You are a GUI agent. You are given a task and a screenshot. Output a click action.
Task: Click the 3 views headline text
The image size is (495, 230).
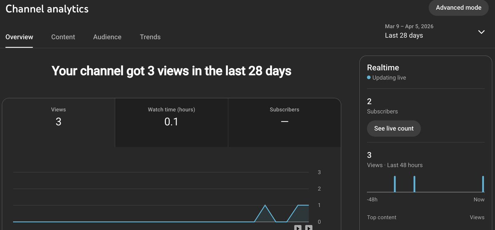coord(172,71)
